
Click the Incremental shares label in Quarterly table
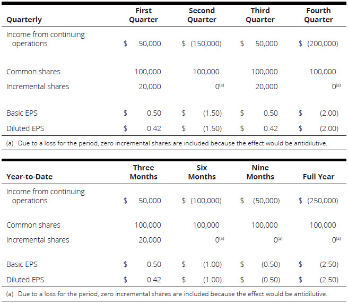point(38,86)
